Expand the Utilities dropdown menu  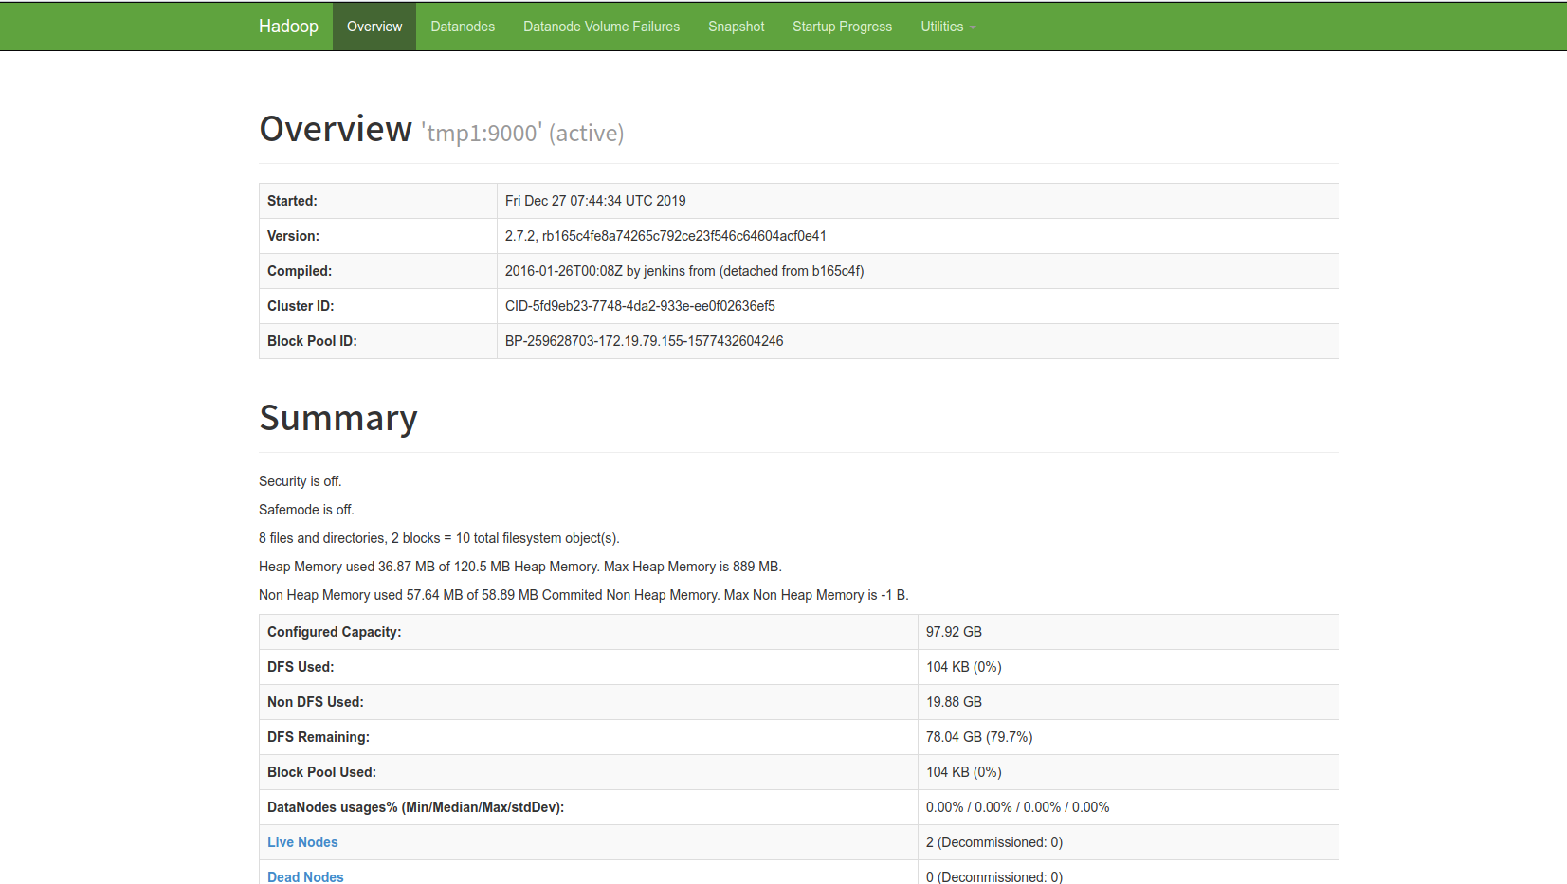(946, 26)
